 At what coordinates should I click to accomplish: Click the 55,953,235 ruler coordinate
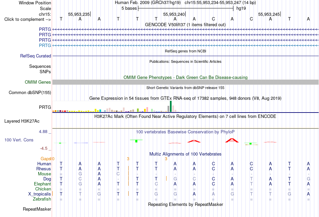tap(79, 14)
